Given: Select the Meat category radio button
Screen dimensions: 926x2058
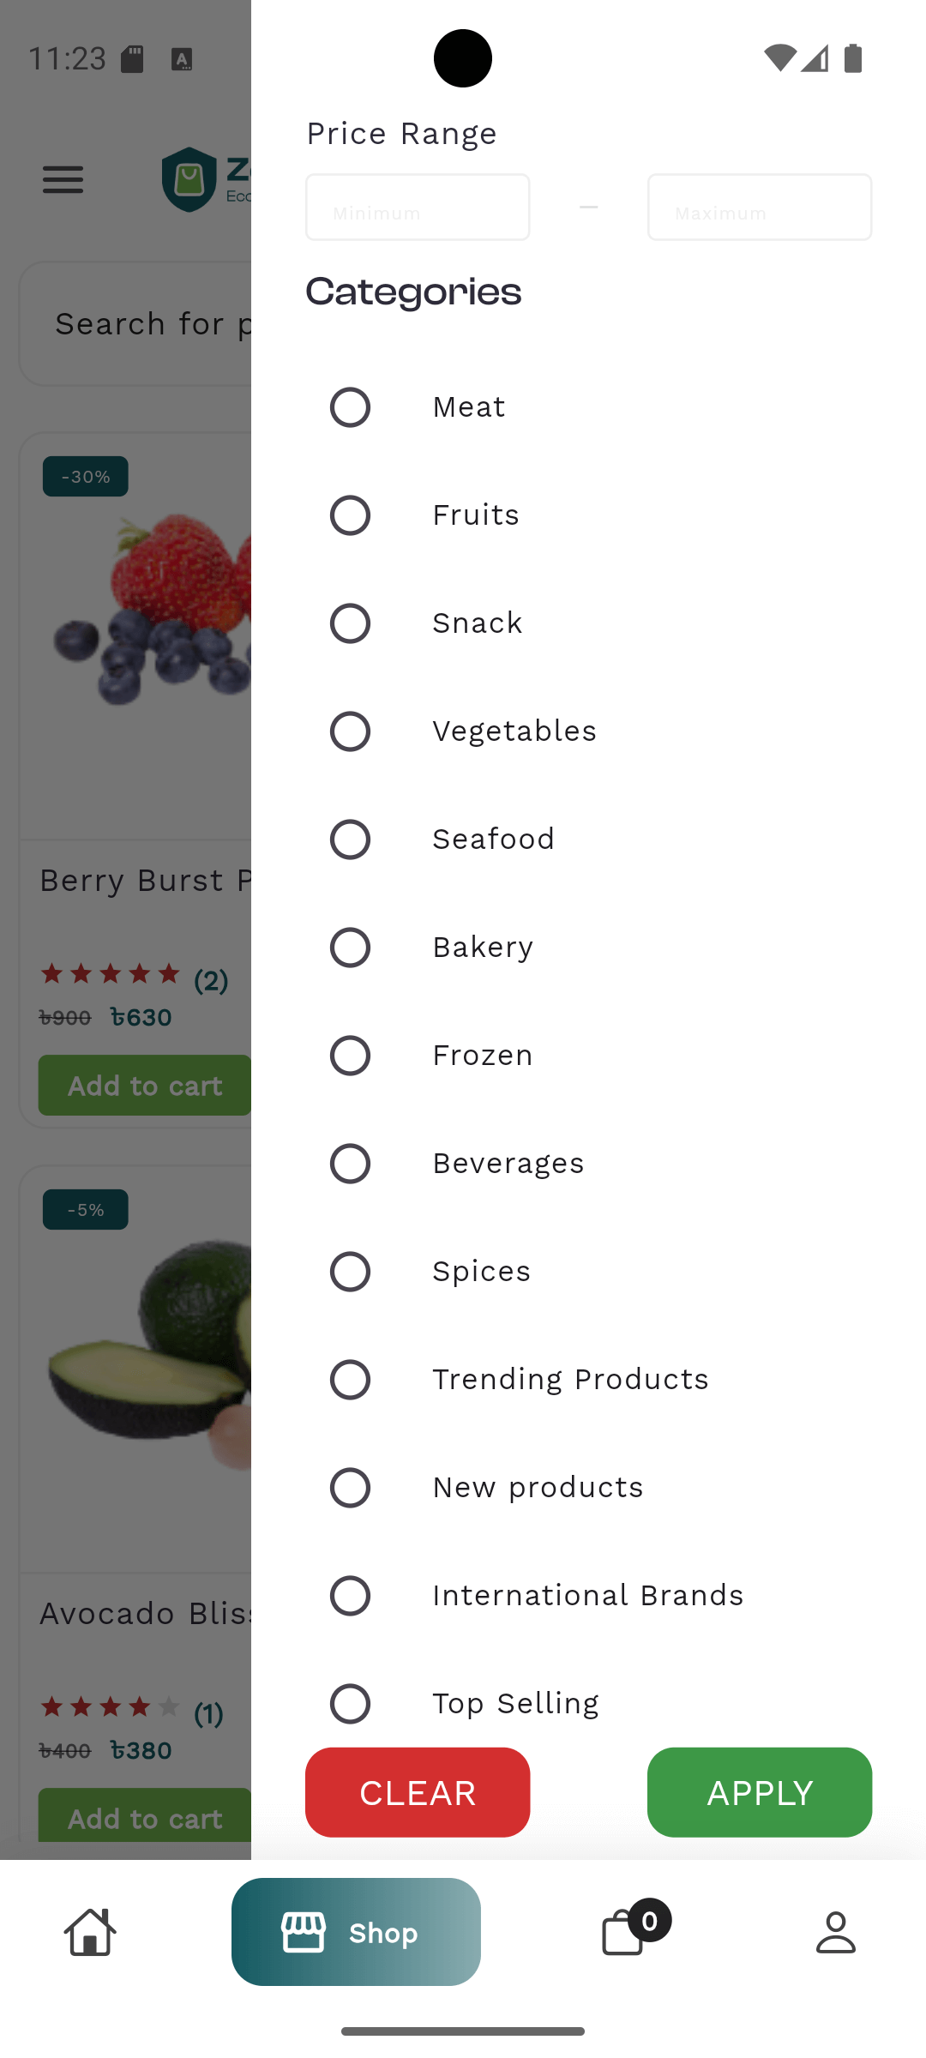Looking at the screenshot, I should pos(350,407).
